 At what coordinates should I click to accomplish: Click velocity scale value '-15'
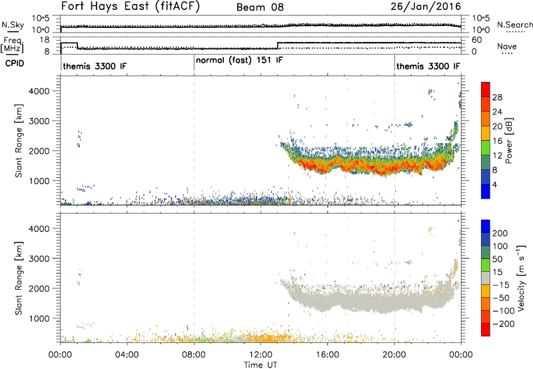(501, 285)
